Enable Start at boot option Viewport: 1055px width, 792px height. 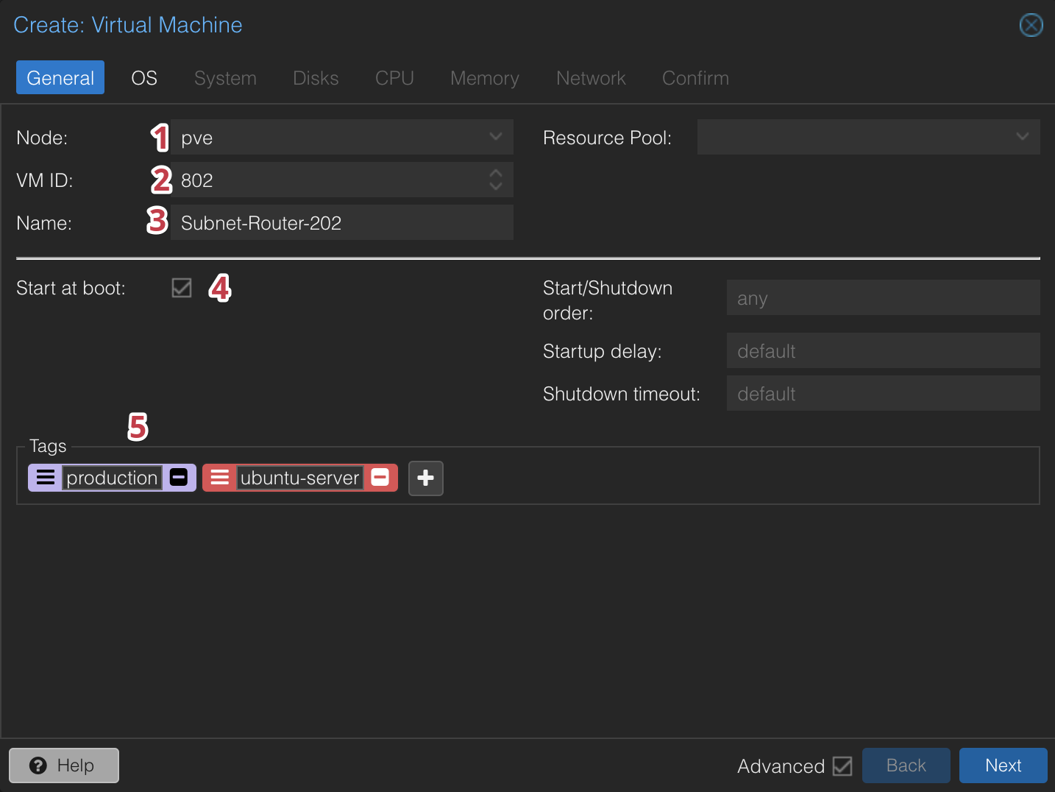[181, 288]
